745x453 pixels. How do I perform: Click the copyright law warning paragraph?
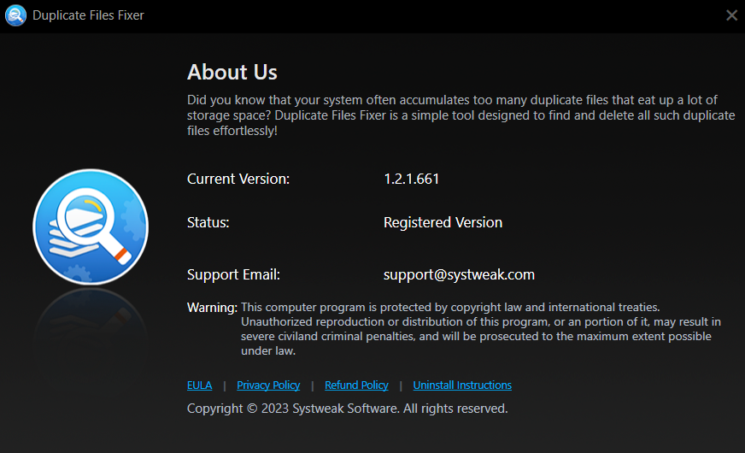tap(481, 329)
